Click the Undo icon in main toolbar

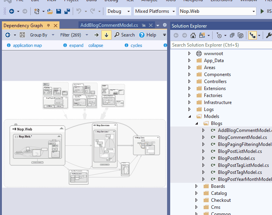[79, 11]
